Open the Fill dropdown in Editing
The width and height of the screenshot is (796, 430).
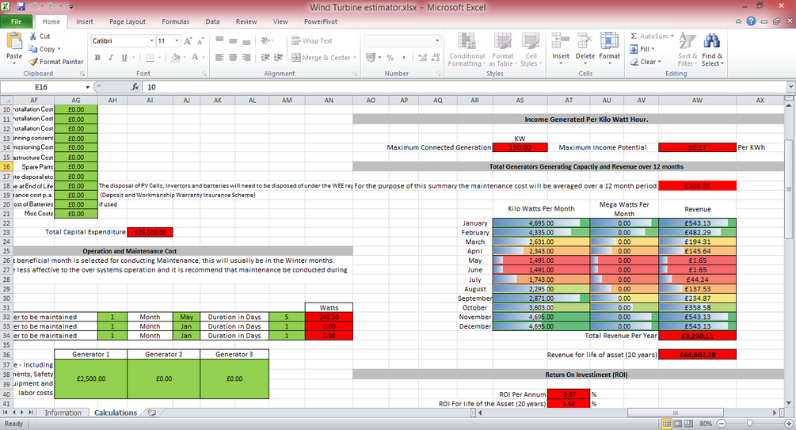tap(653, 49)
